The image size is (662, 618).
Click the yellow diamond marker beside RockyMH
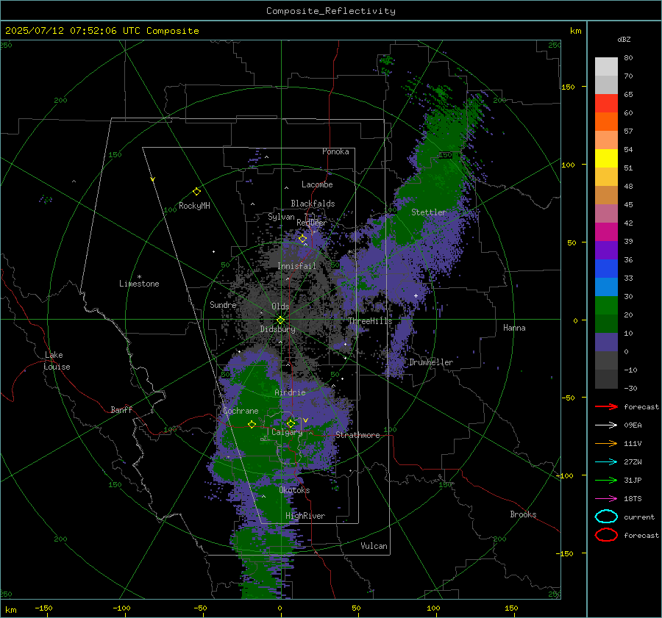[196, 192]
